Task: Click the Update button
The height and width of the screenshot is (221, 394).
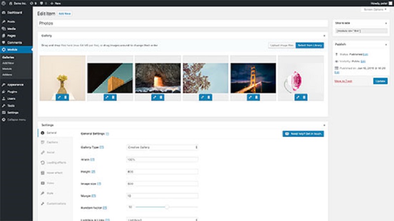Action: [380, 81]
